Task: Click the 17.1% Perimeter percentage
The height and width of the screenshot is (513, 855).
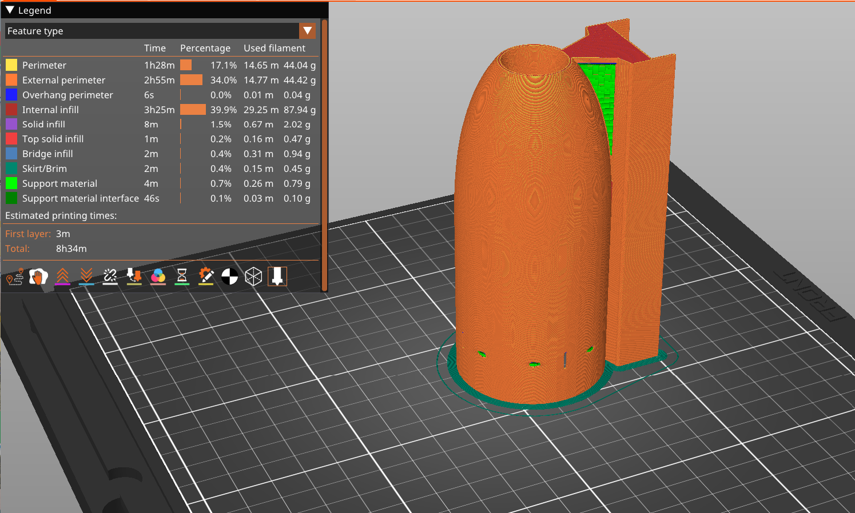Action: (224, 65)
